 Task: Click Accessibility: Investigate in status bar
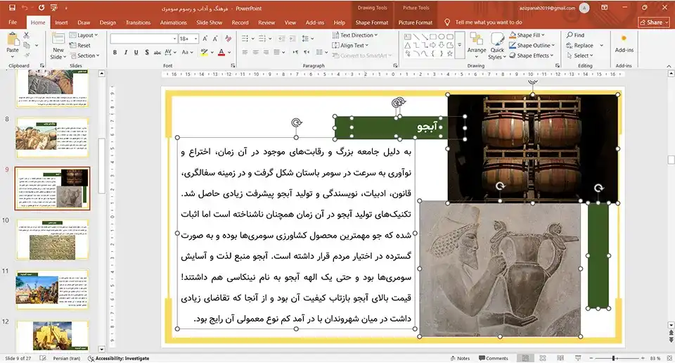(x=119, y=358)
